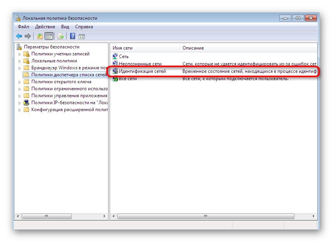Select Политики диспетчера списка сетей

click(x=69, y=75)
